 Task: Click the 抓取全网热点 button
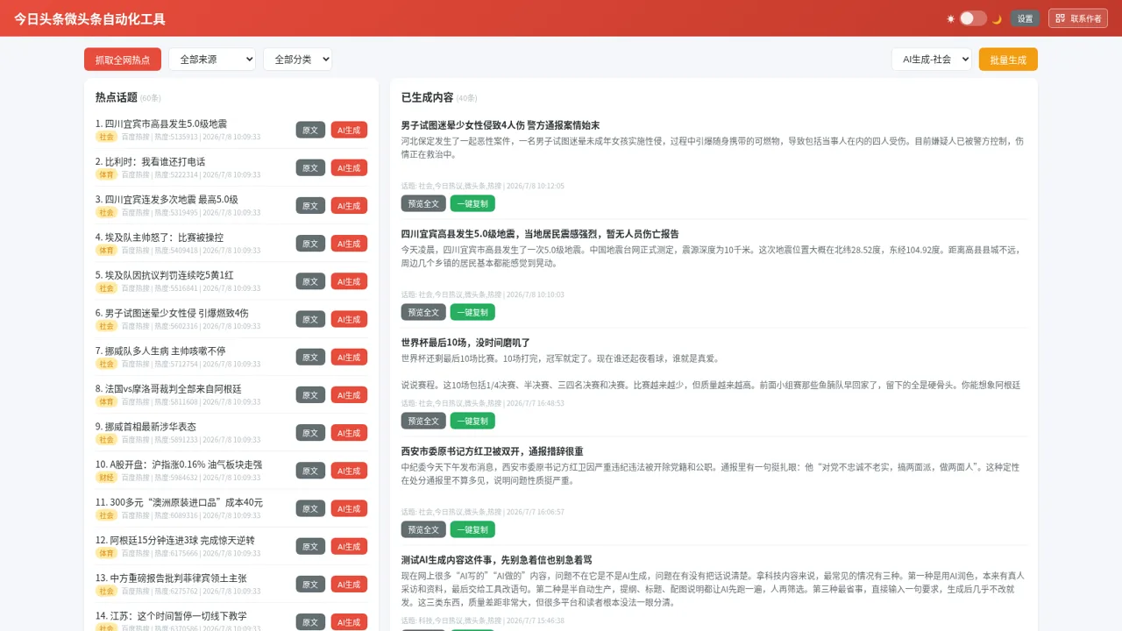point(123,59)
